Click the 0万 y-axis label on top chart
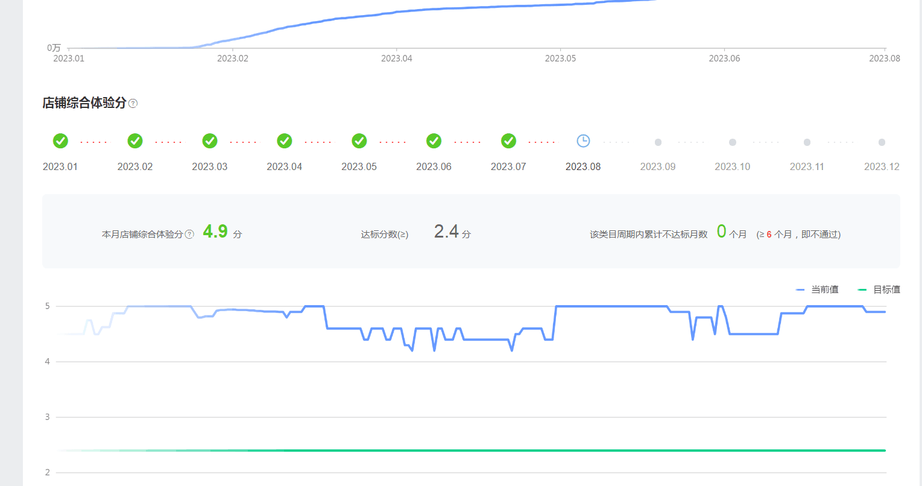922x486 pixels. (54, 48)
